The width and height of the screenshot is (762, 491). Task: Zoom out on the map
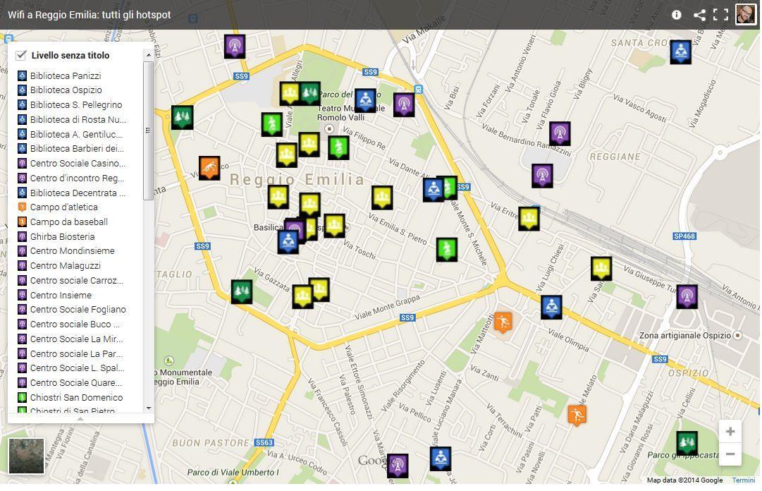point(730,454)
